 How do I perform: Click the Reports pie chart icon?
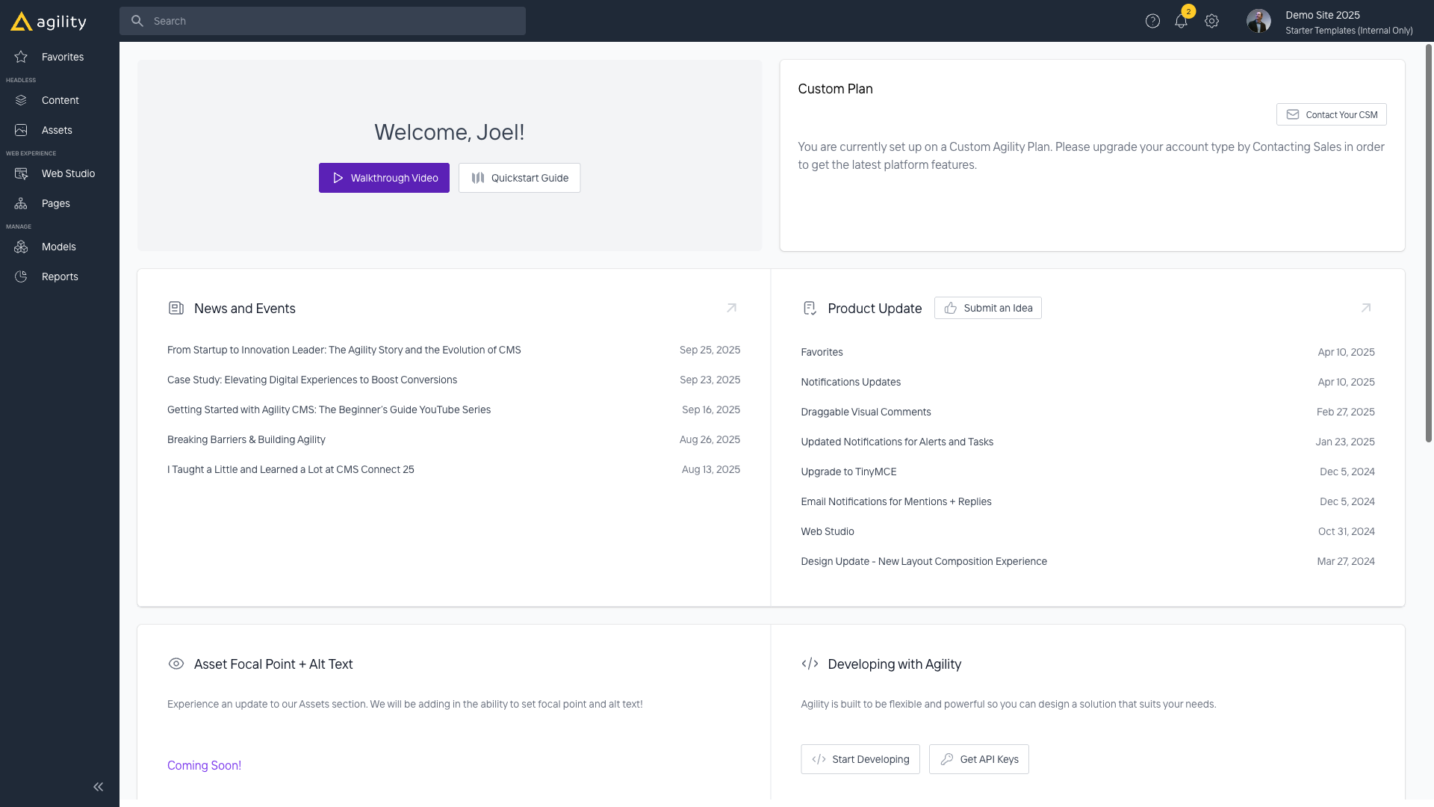point(21,276)
